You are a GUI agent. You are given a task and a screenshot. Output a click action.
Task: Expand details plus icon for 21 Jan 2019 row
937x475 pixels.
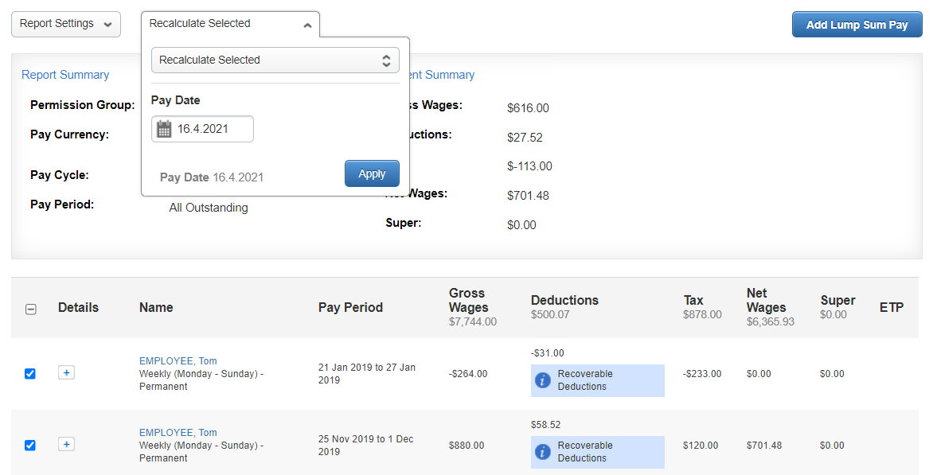click(x=66, y=372)
